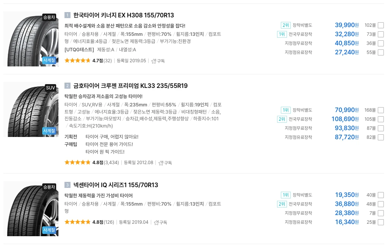Click the 16,340원 지정점유료장착 price link
391x246 pixels.
coord(347,222)
